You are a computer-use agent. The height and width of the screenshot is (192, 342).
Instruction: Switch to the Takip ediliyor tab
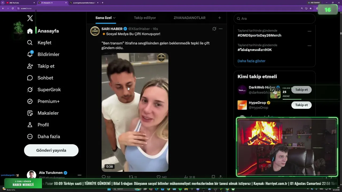(145, 18)
